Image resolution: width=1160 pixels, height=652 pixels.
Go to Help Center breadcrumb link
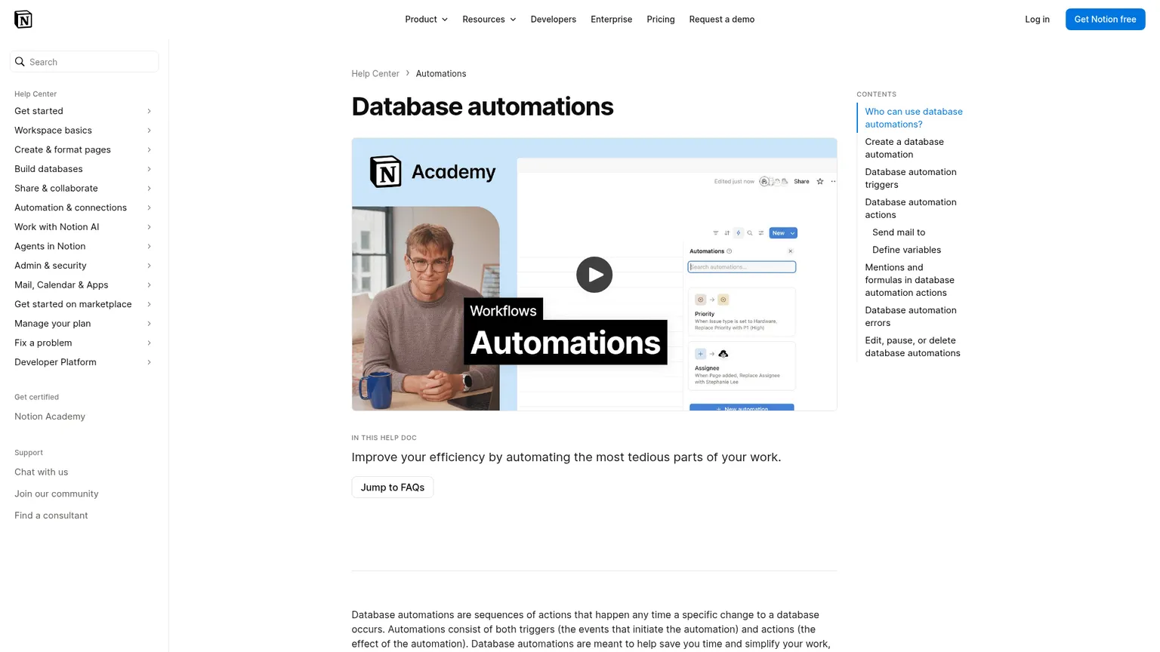click(x=375, y=74)
